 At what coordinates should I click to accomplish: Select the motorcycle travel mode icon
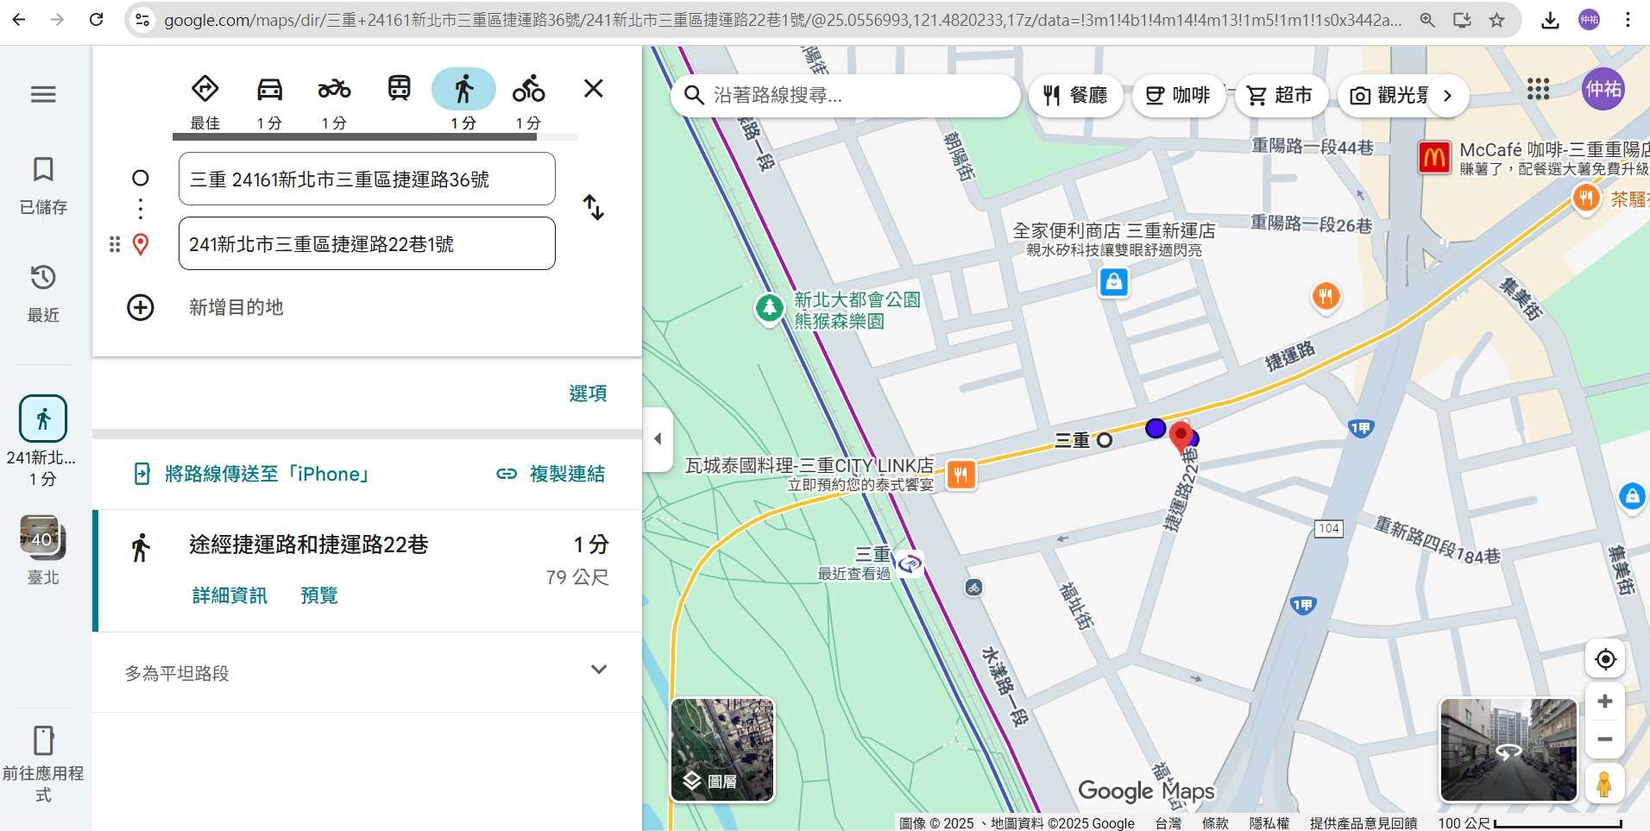(x=334, y=90)
